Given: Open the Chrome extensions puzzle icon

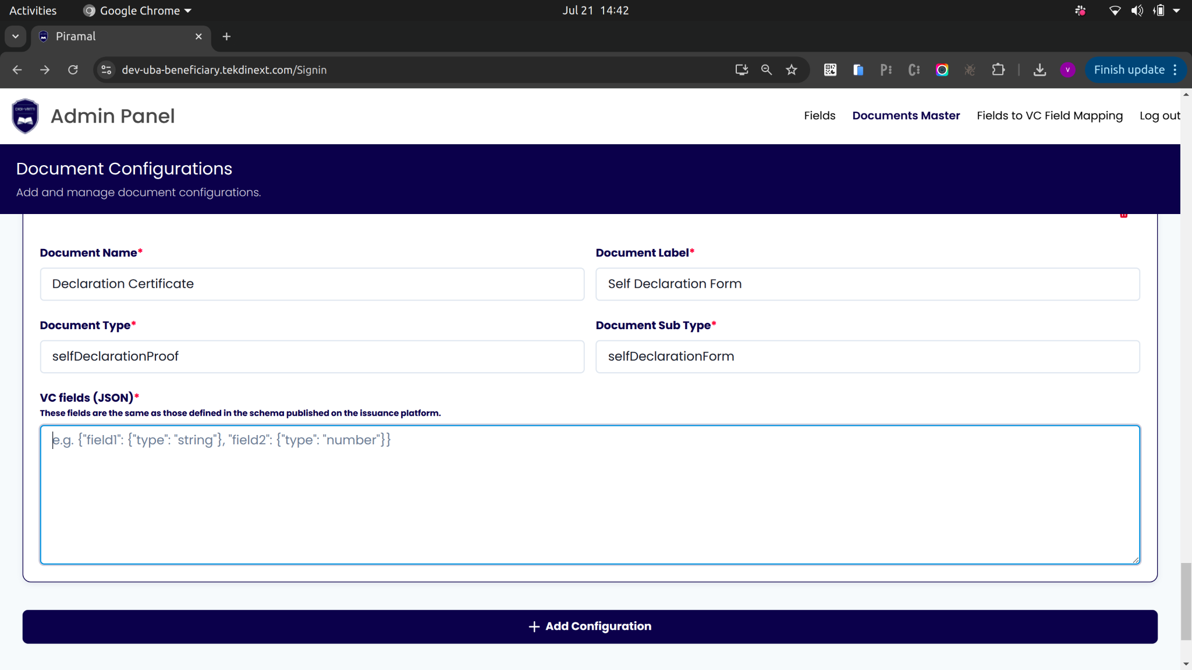Looking at the screenshot, I should (998, 70).
